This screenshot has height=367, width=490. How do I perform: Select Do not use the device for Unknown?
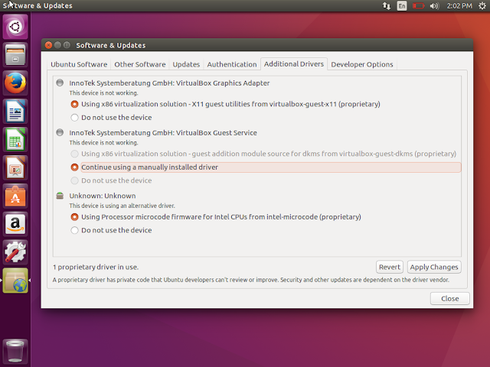(x=112, y=230)
